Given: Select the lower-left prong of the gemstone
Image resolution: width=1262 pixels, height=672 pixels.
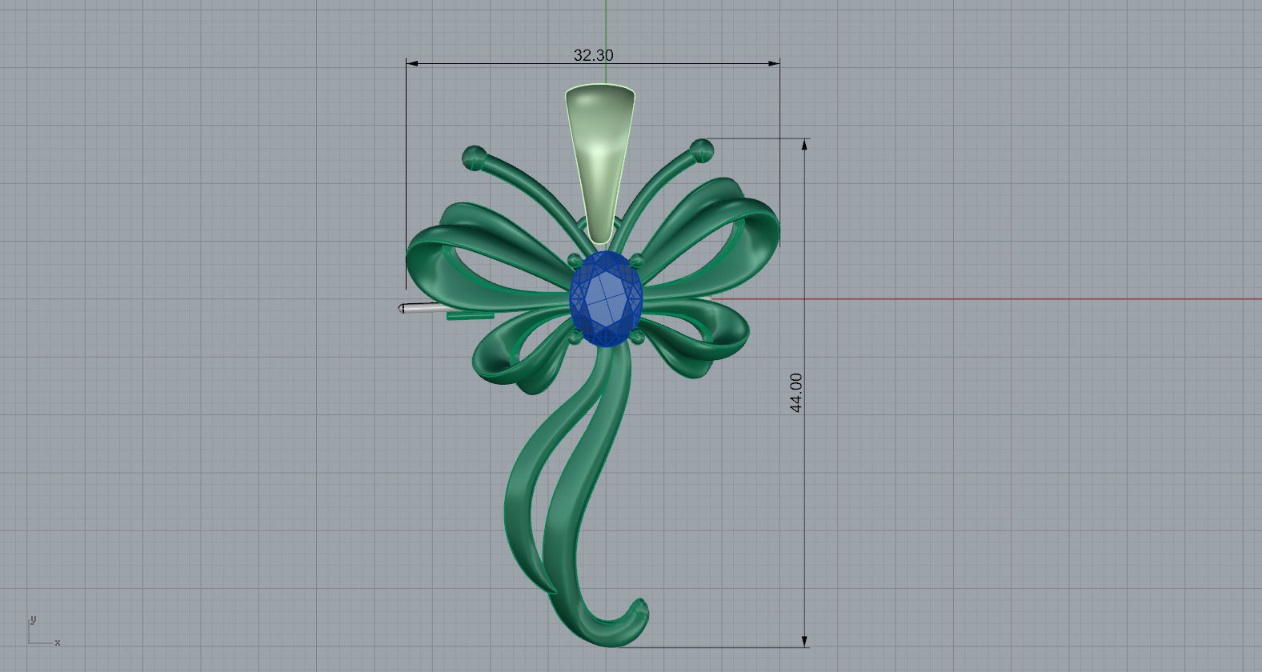Looking at the screenshot, I should point(575,339).
